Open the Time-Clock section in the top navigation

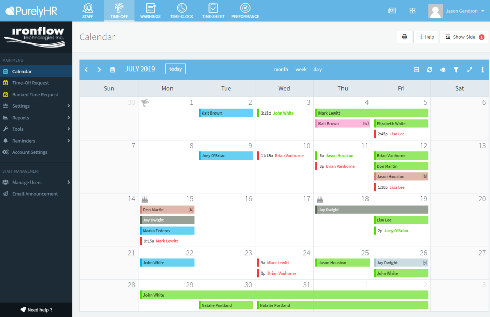pyautogui.click(x=182, y=11)
